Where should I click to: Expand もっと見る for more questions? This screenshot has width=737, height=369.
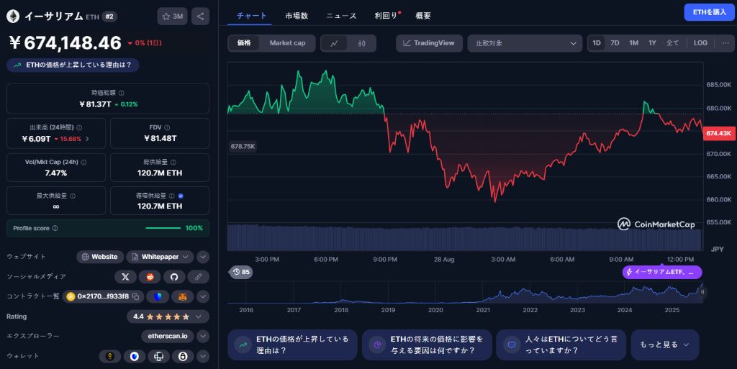pos(664,345)
